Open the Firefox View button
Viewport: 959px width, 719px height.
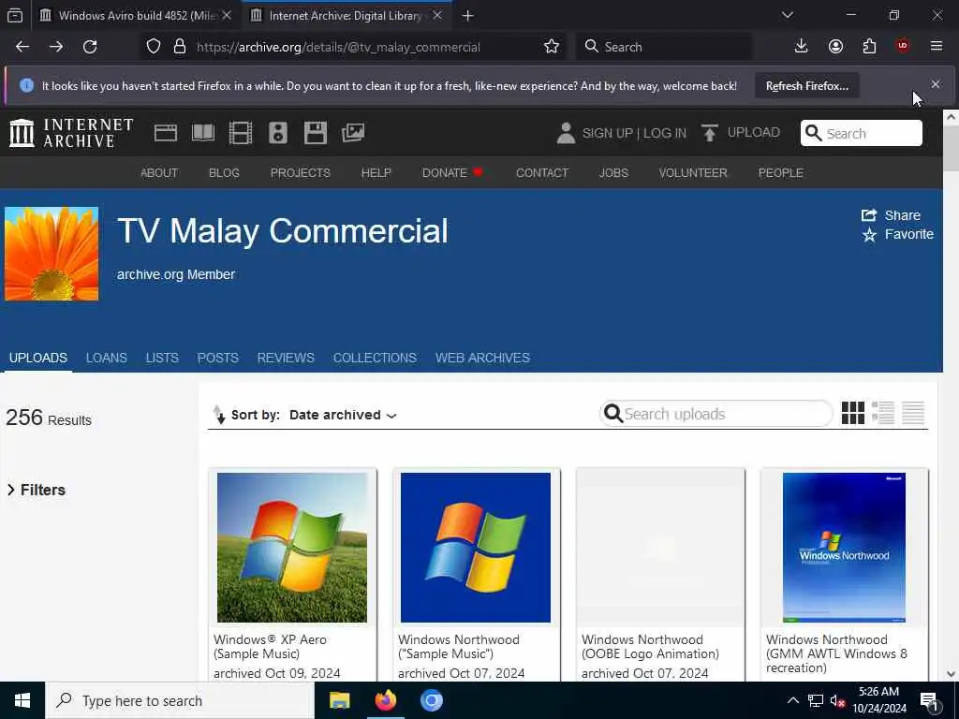[x=15, y=15]
